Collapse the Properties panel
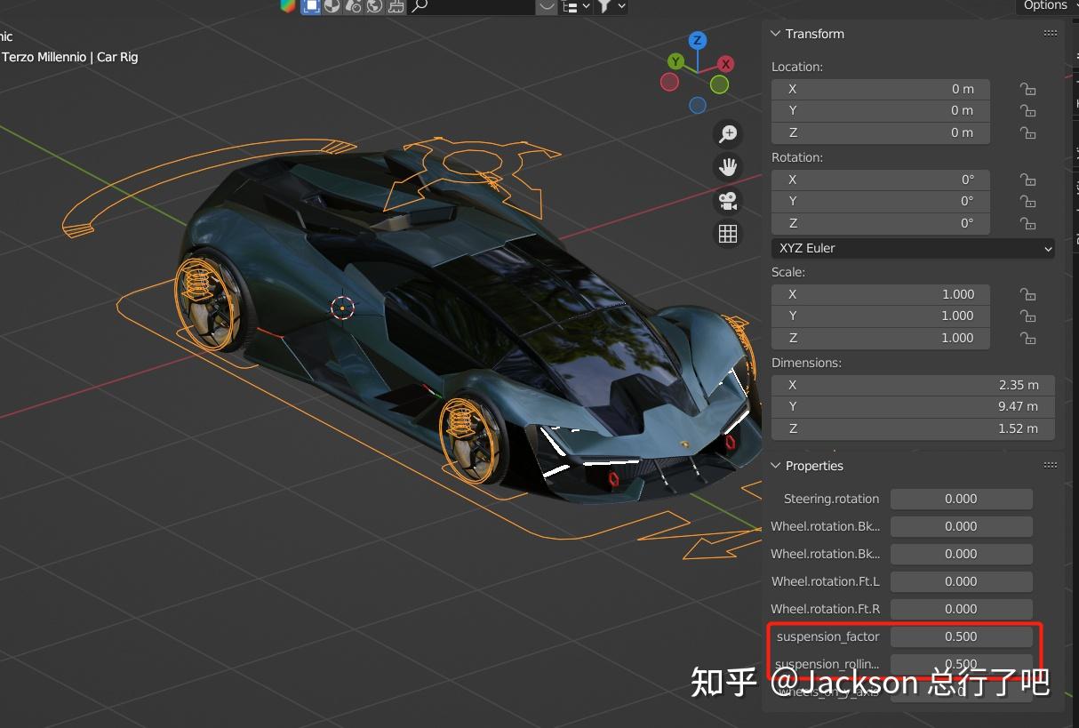Image resolution: width=1079 pixels, height=728 pixels. click(775, 465)
